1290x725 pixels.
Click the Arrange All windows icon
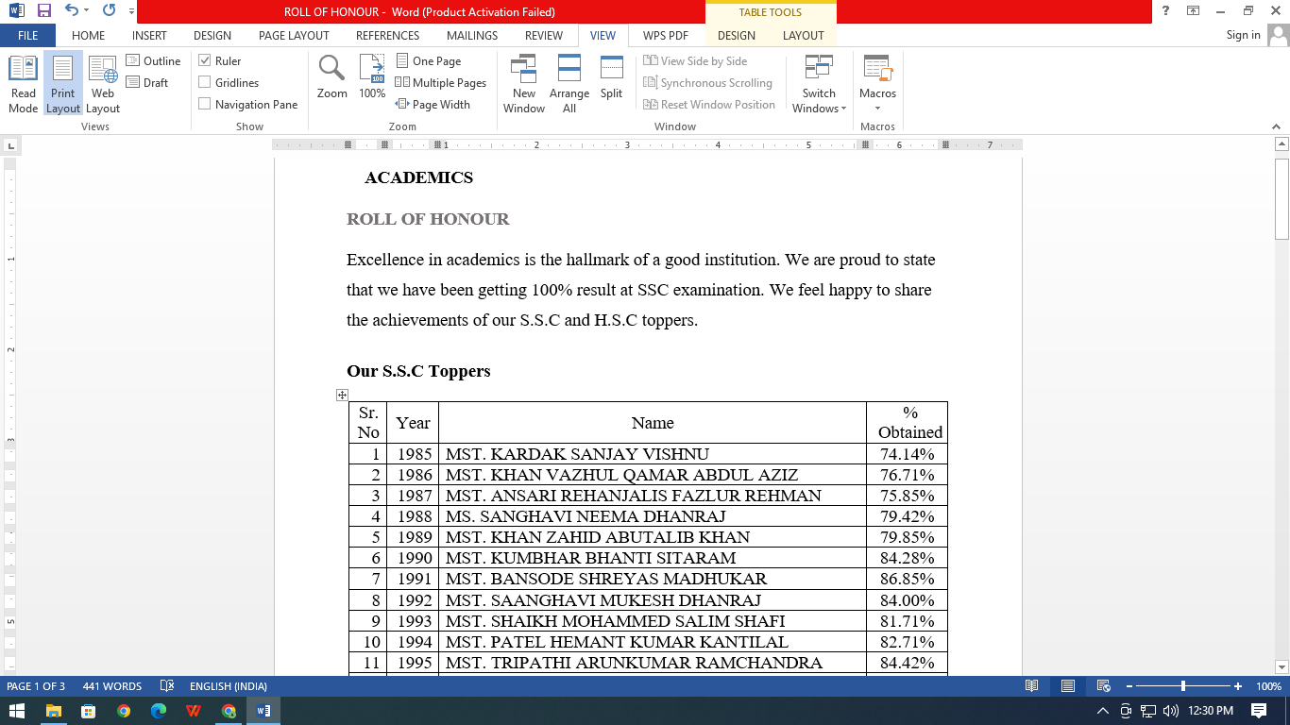(569, 83)
